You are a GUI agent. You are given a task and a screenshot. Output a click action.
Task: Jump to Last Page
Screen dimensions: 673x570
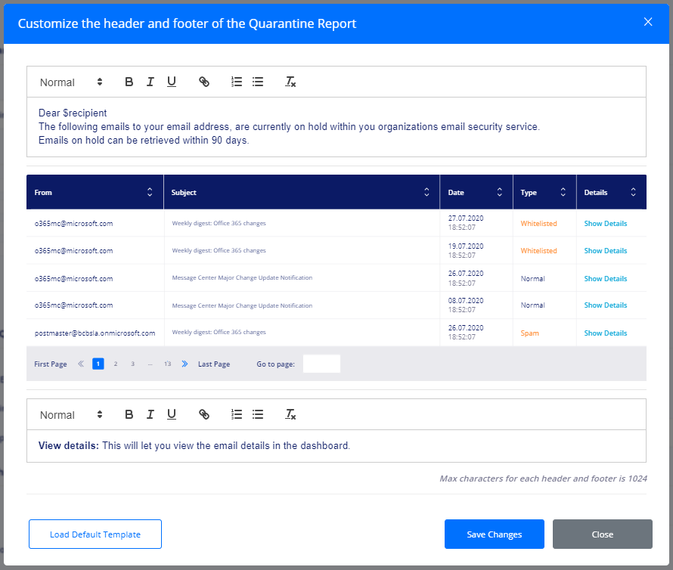pyautogui.click(x=214, y=364)
